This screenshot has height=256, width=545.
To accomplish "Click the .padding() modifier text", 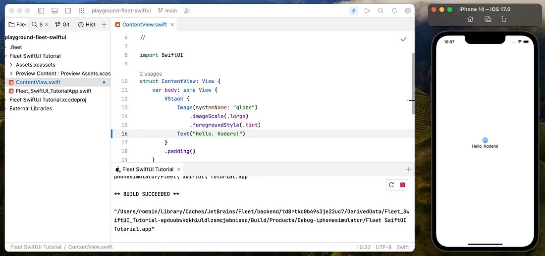I will 180,151.
